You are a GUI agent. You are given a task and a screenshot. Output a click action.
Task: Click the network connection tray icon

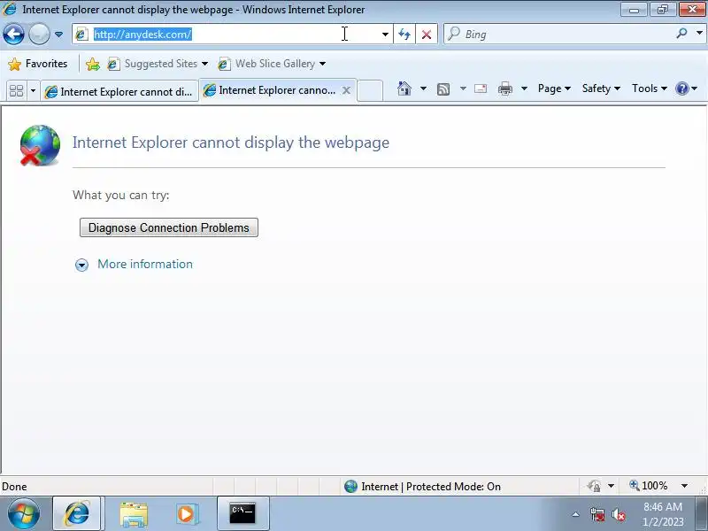[x=597, y=514]
